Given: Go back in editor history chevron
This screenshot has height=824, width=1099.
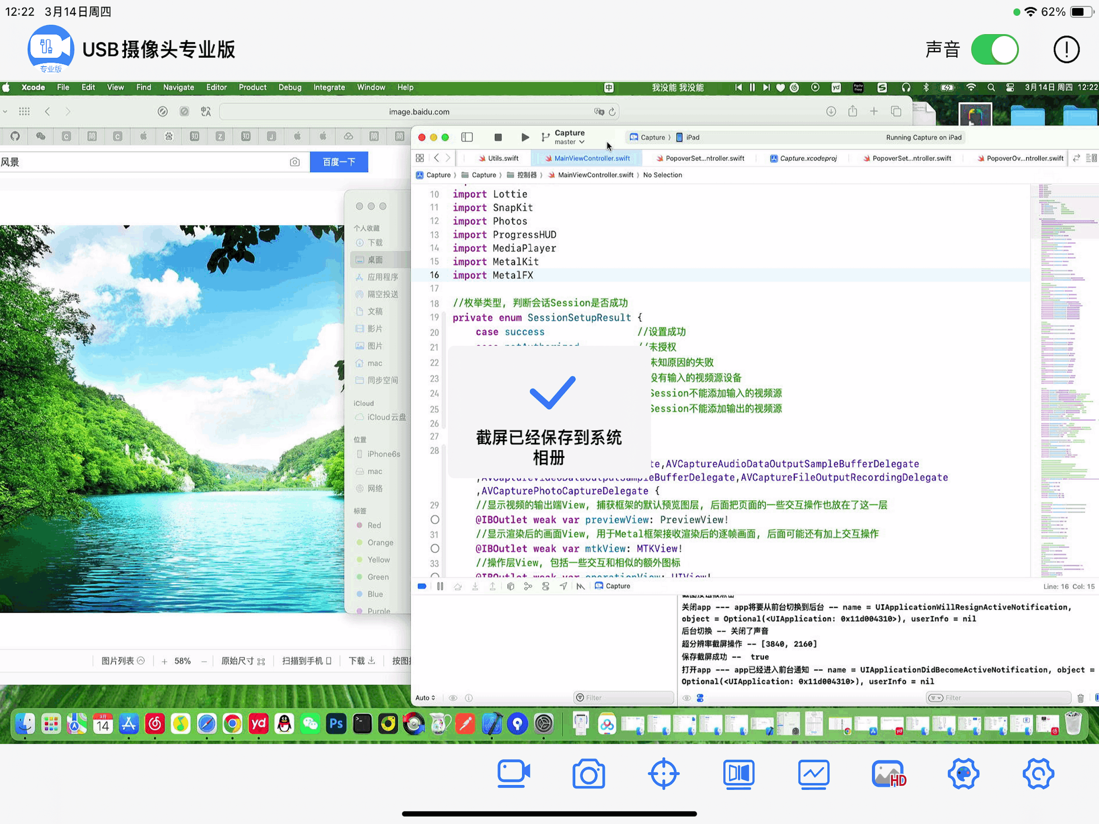Looking at the screenshot, I should (x=436, y=158).
